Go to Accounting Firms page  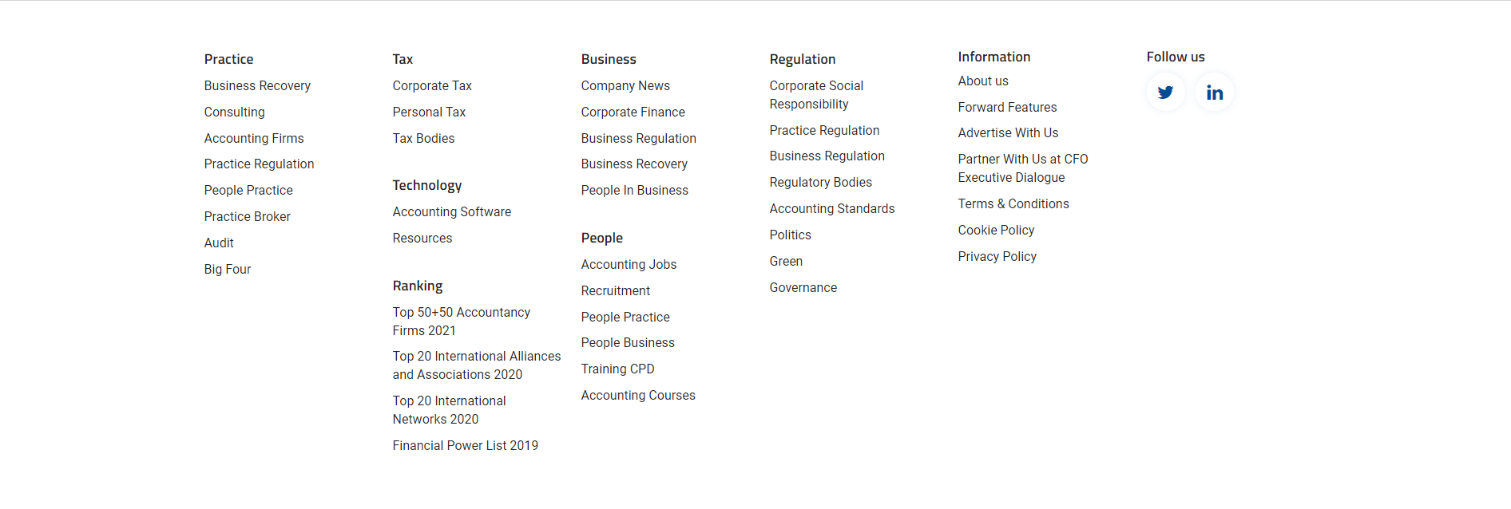click(254, 138)
